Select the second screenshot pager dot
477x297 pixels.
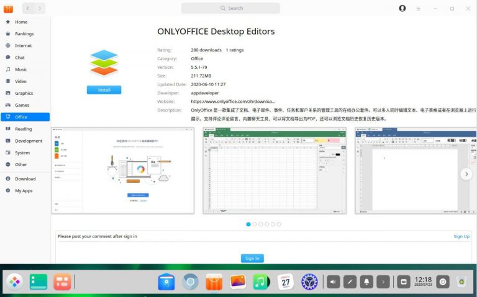(255, 224)
